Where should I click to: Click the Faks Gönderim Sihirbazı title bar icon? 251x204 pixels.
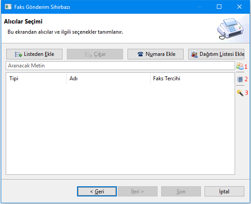pos(8,7)
